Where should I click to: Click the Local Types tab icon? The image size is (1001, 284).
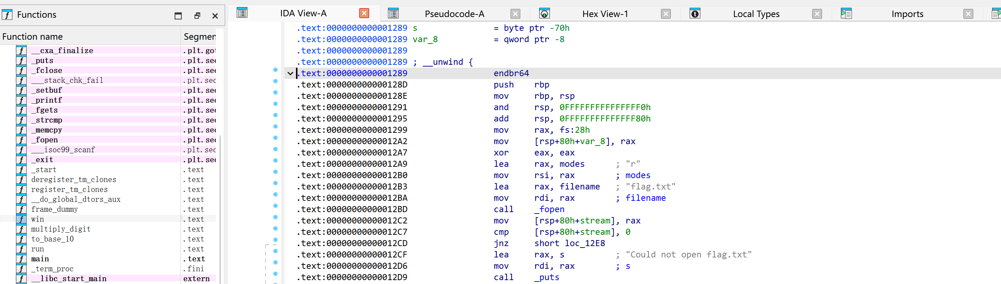click(695, 13)
